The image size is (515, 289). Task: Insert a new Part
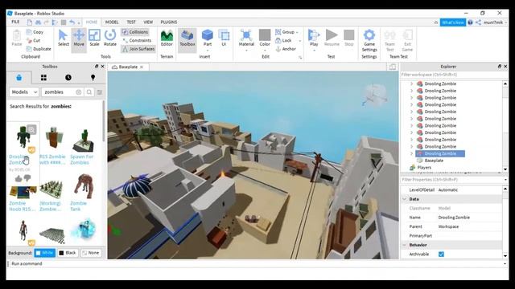point(208,38)
